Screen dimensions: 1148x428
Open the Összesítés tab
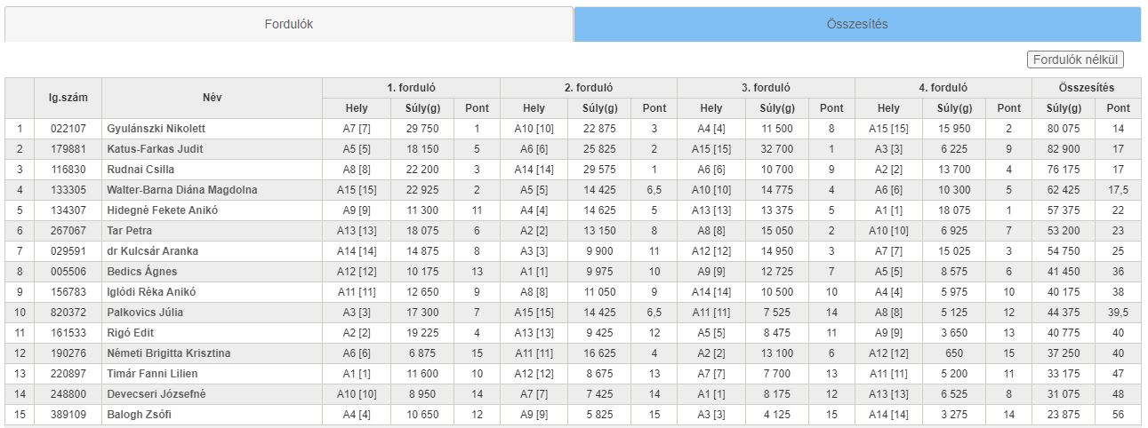tap(857, 24)
